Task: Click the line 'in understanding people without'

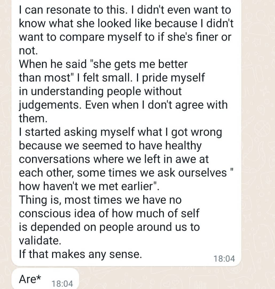Action: 100,91
